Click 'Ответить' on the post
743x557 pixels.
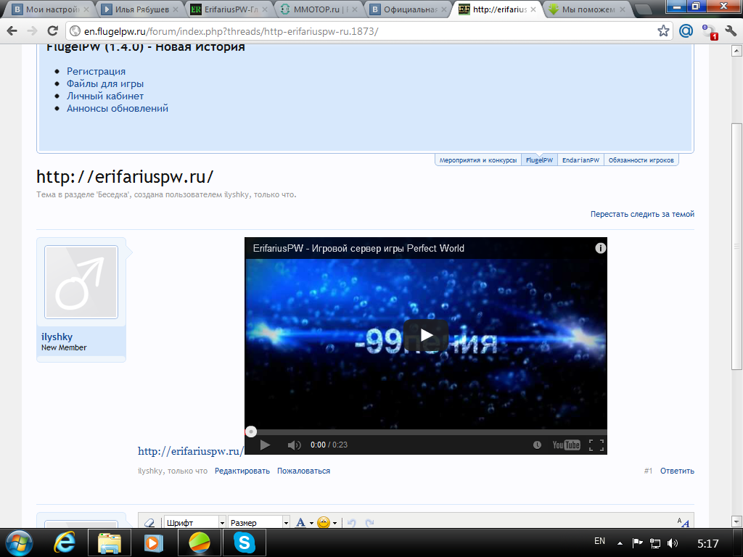(x=677, y=471)
